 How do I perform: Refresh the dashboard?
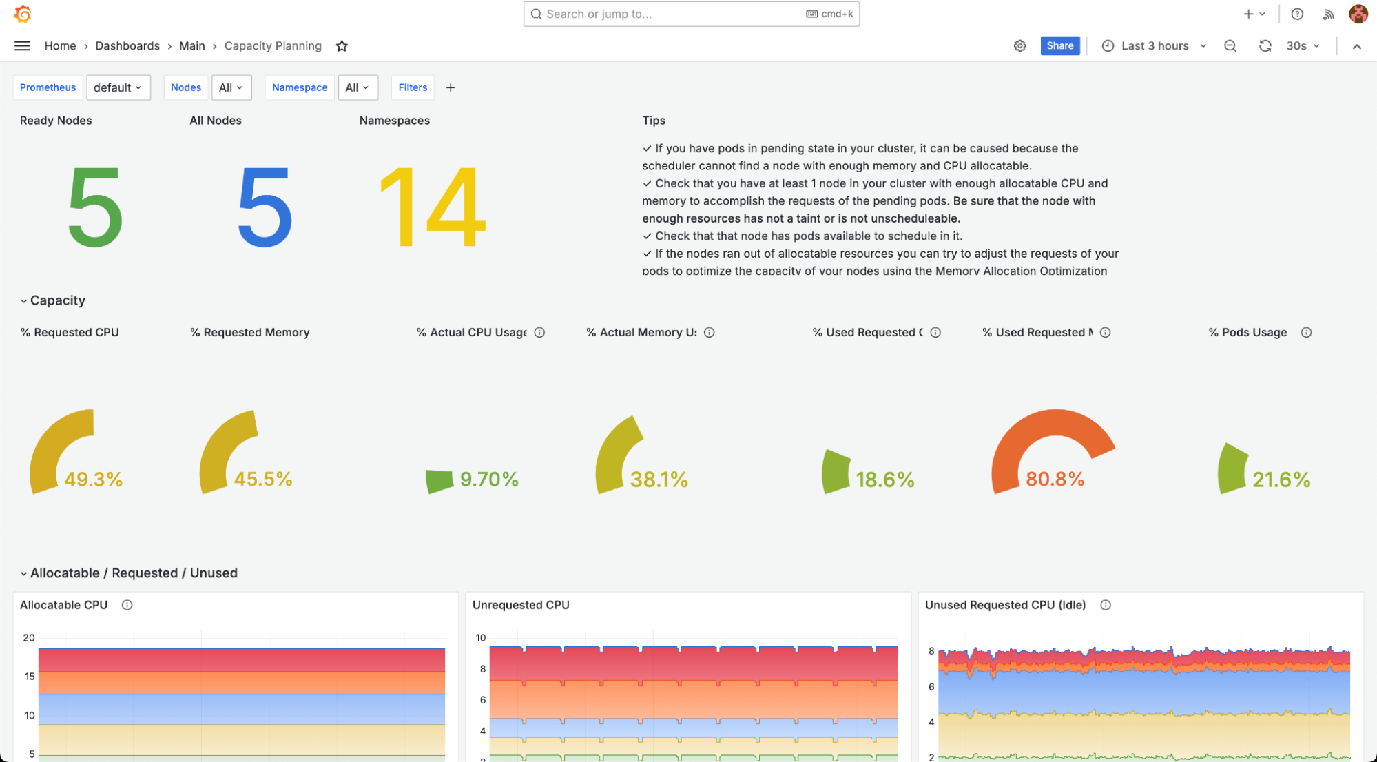tap(1265, 45)
